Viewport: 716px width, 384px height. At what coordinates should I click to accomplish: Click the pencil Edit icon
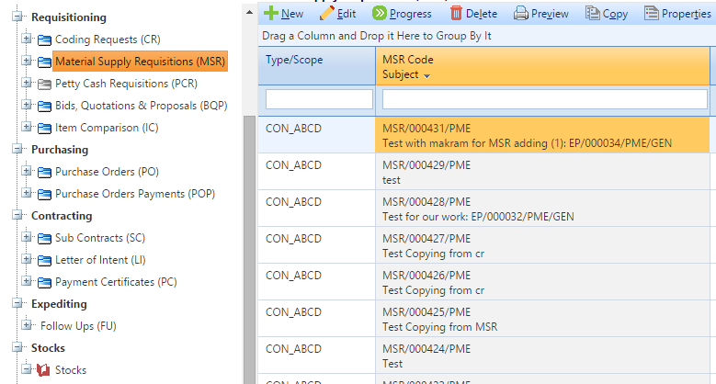click(327, 13)
